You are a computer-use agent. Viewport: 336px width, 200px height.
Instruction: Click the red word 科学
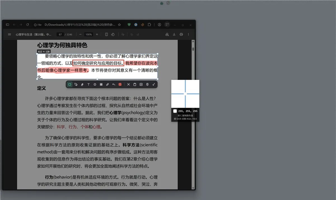(x=61, y=127)
